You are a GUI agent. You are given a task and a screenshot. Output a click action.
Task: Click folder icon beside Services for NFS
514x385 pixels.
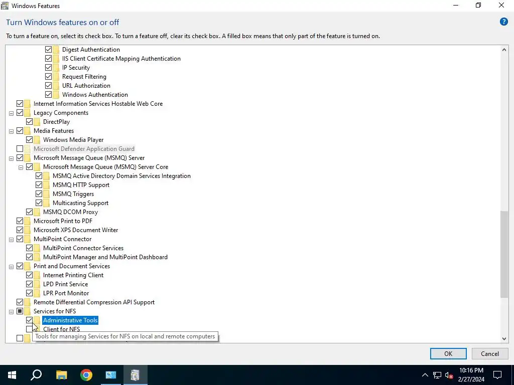click(27, 311)
